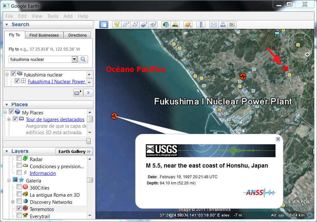Viewport: 317px width, 222px height.
Task: Toggle Tour de lugares destacados checkbox
Action: click(15, 119)
